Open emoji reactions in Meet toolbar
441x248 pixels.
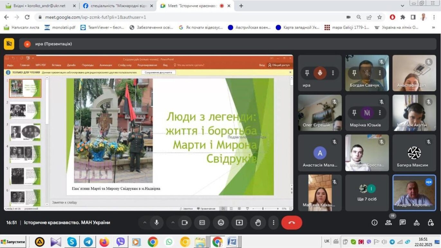(221, 223)
